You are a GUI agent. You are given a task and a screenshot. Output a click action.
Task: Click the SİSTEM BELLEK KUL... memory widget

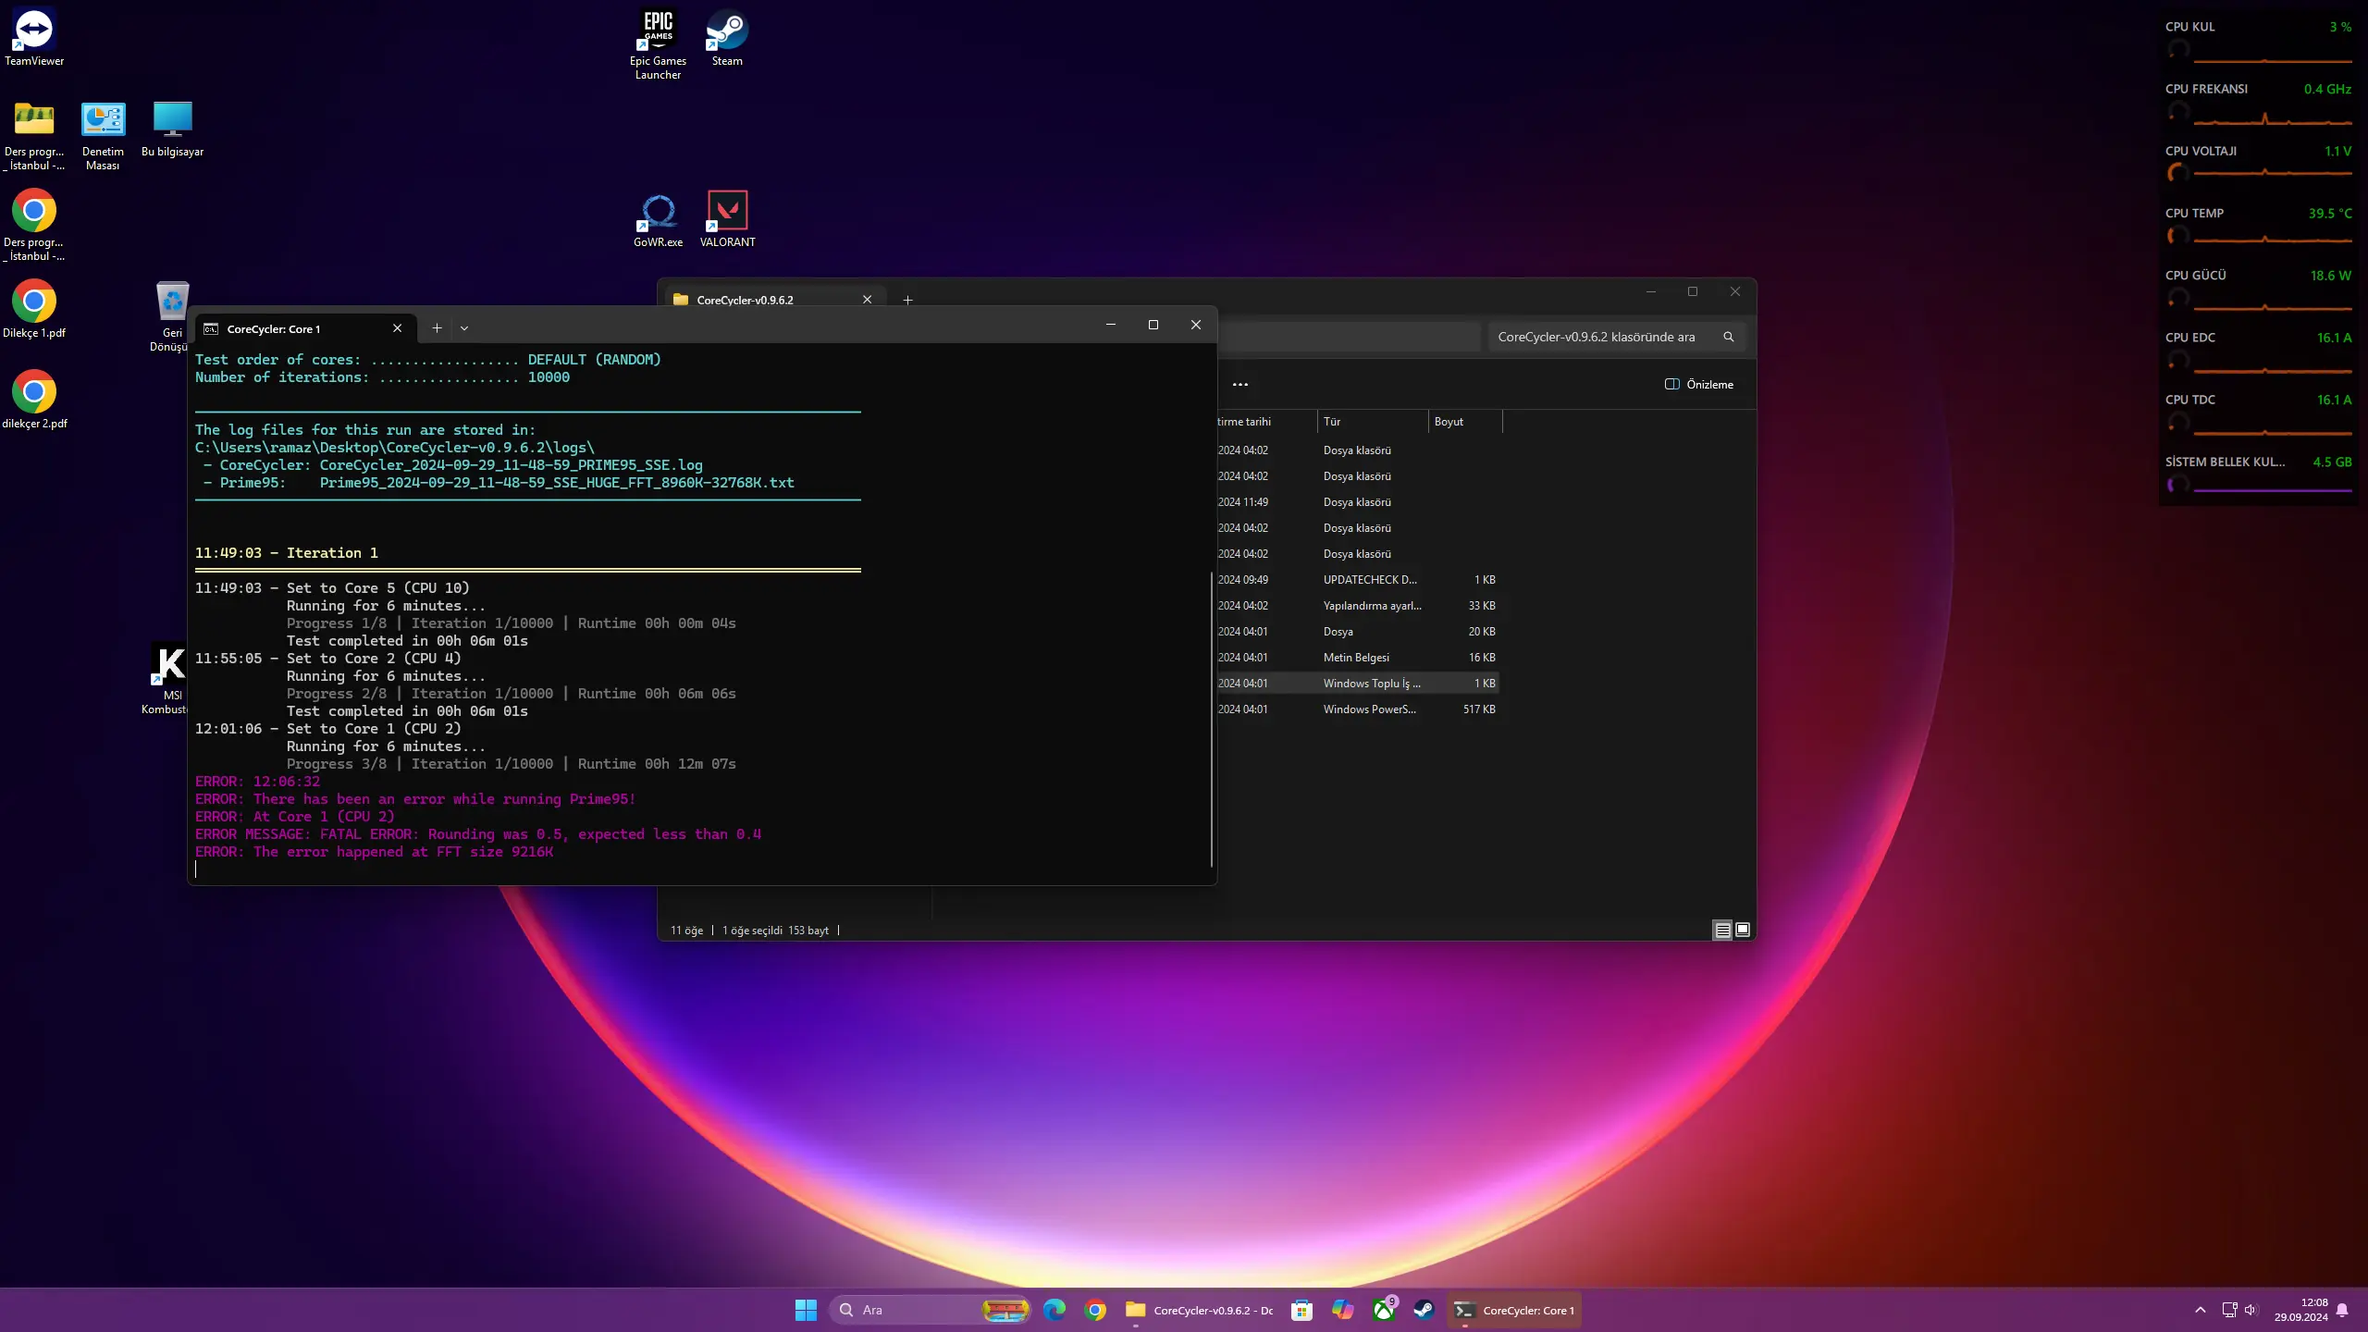[2258, 474]
